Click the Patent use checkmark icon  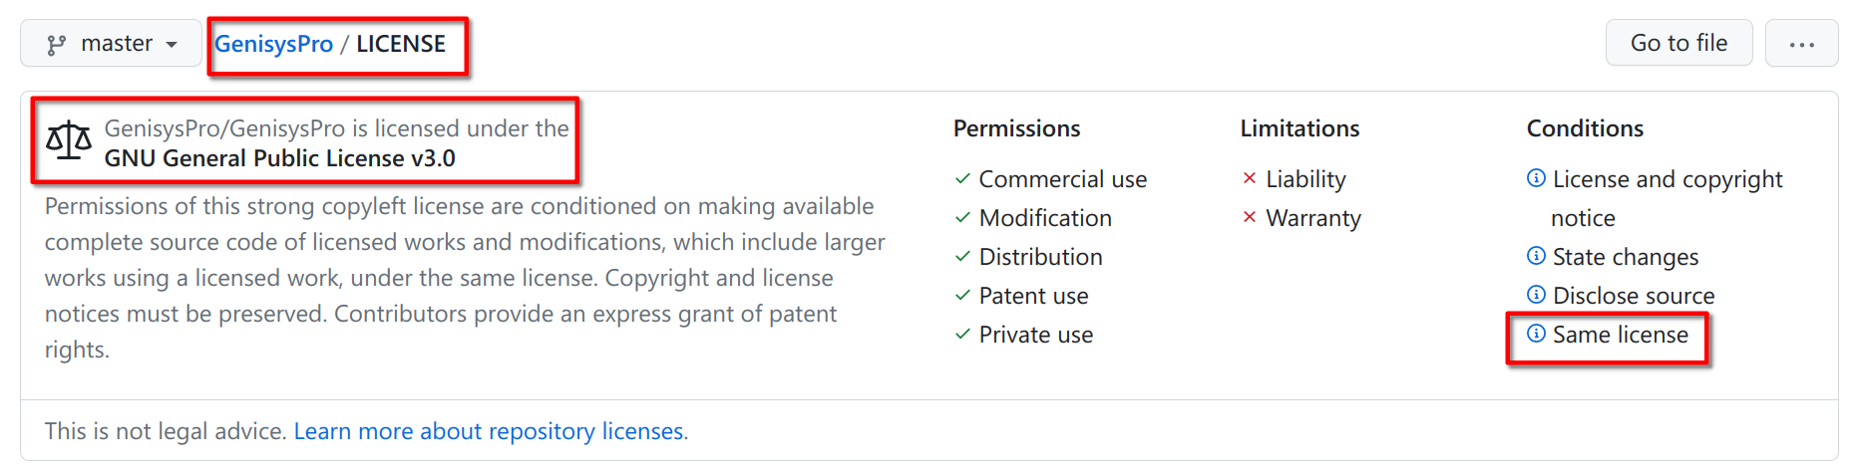click(962, 296)
